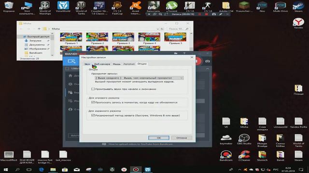Close the Настройки записи dialog

tap(192, 57)
